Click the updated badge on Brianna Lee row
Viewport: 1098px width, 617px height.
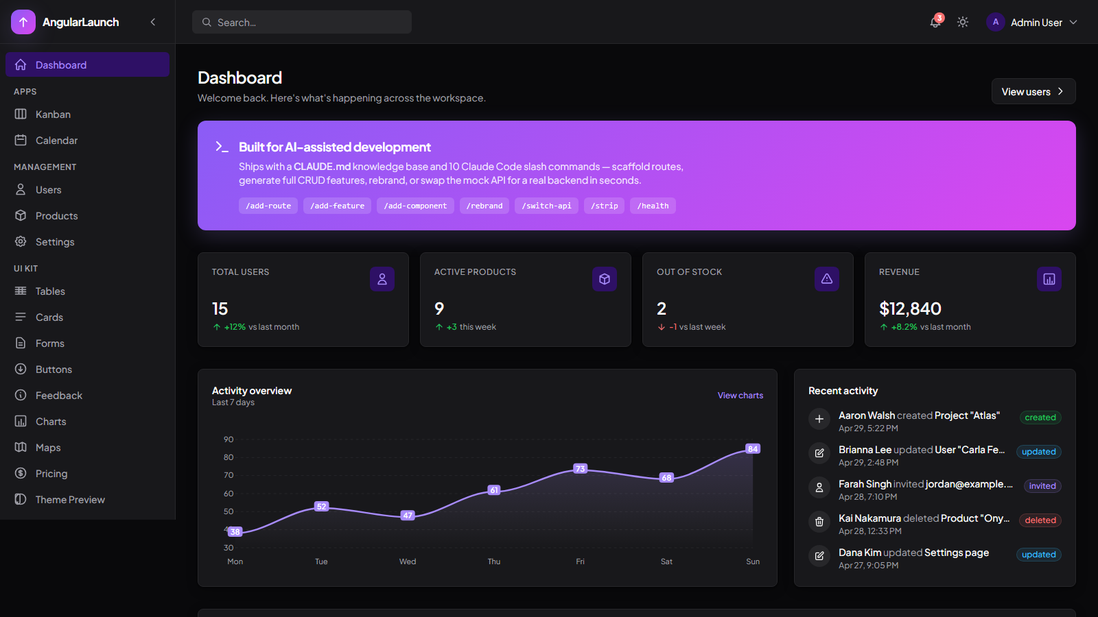[x=1039, y=452]
